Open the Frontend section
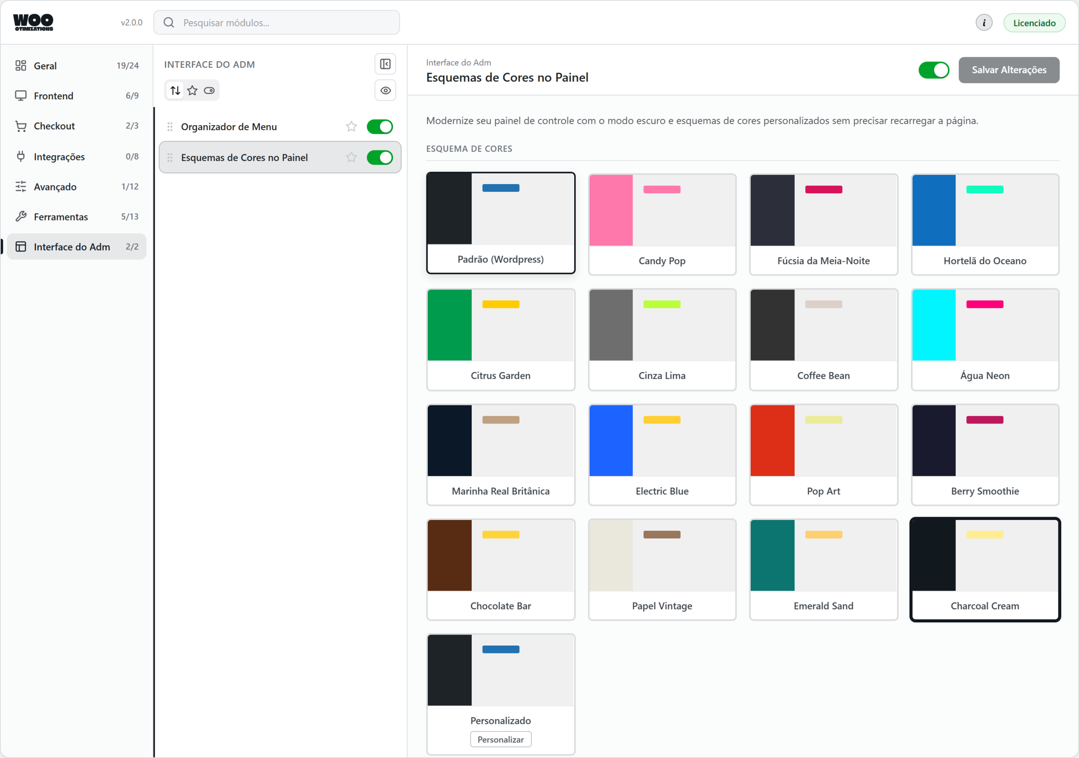 [x=77, y=96]
